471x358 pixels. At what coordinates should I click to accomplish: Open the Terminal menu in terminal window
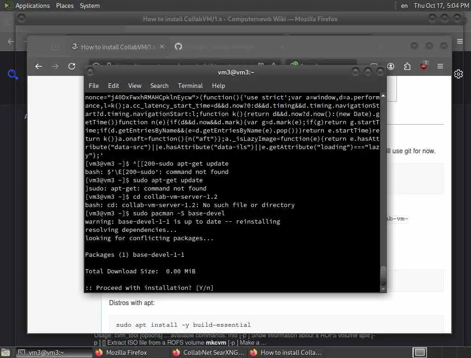click(x=190, y=86)
